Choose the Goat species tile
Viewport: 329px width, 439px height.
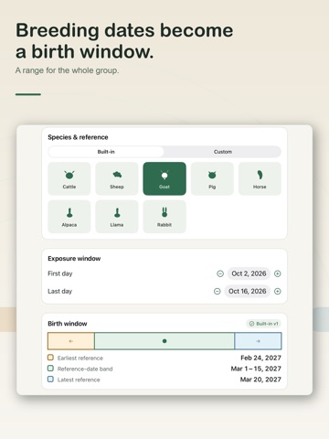(x=164, y=178)
